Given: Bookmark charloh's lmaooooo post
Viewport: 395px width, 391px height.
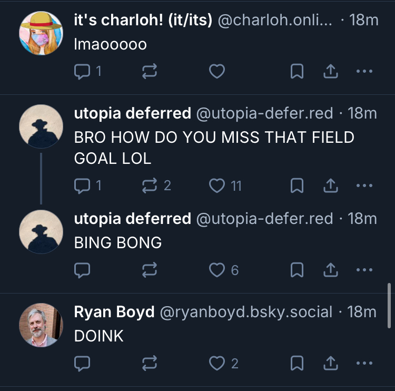Looking at the screenshot, I should (x=297, y=71).
